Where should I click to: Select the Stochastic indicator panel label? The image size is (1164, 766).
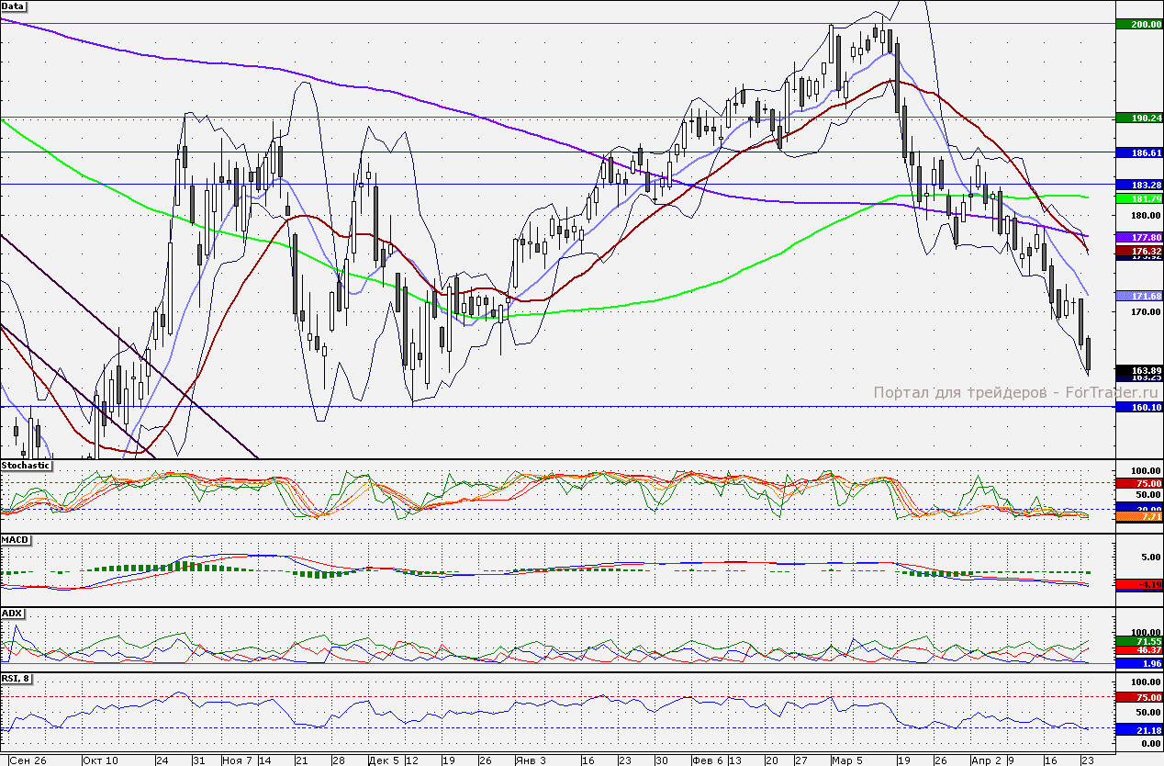pos(26,466)
